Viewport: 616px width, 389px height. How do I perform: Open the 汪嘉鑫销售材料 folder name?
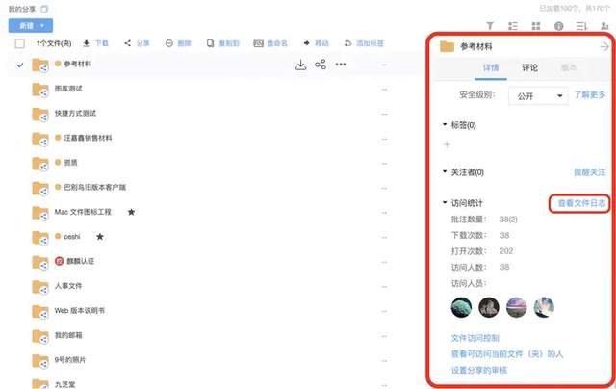tap(88, 138)
